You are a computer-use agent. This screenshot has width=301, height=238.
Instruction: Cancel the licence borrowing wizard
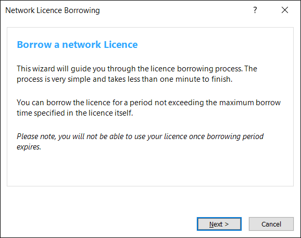(271, 224)
